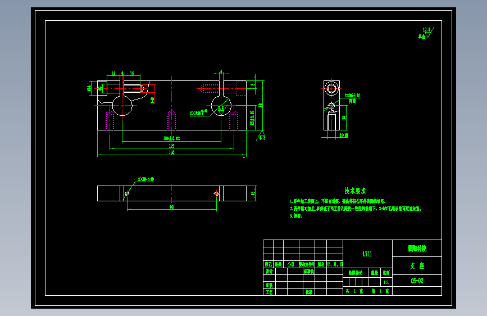Click the 13 dimension at top left
Viewport: 487px width, 316px height.
(113, 74)
